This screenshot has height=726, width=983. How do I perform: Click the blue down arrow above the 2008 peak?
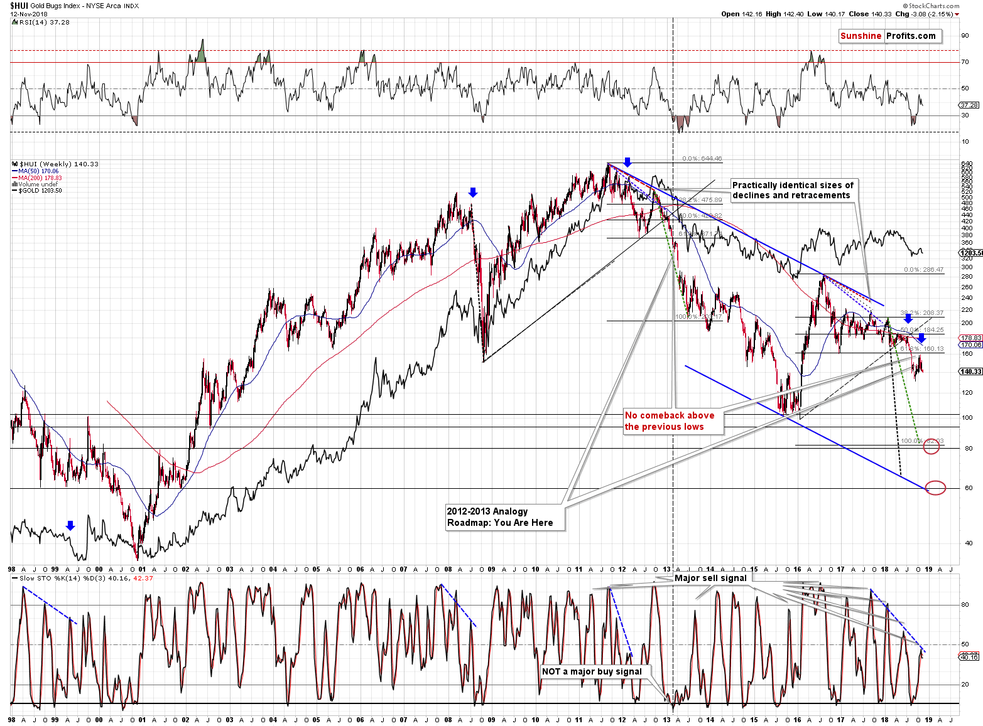473,193
